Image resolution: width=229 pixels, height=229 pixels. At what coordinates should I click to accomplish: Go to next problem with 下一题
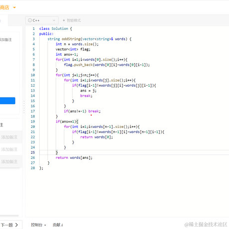coord(9,225)
